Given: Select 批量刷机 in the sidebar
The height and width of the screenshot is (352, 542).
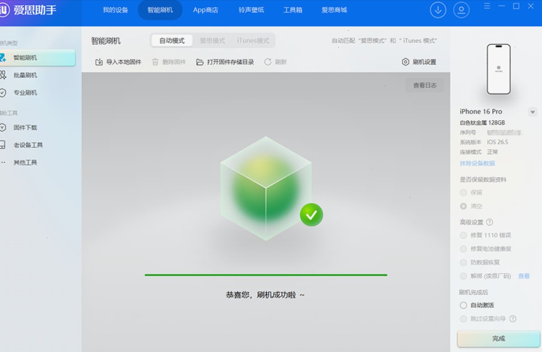Looking at the screenshot, I should click(25, 75).
